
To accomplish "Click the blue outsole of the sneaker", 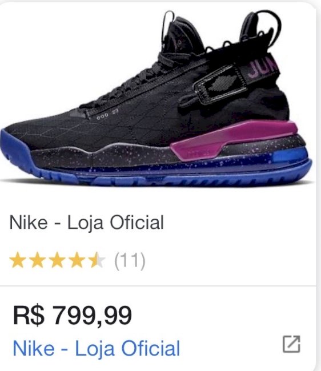I will 157,175.
